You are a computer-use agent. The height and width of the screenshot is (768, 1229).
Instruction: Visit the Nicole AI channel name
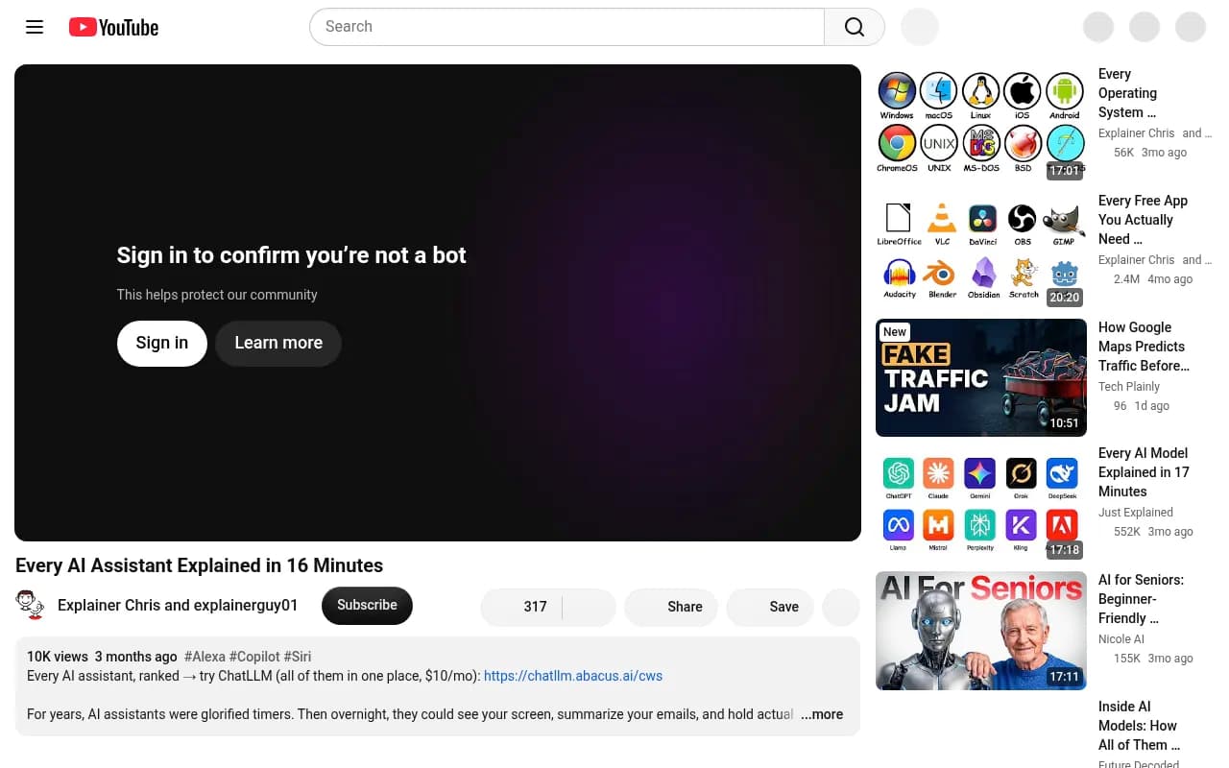[1121, 639]
